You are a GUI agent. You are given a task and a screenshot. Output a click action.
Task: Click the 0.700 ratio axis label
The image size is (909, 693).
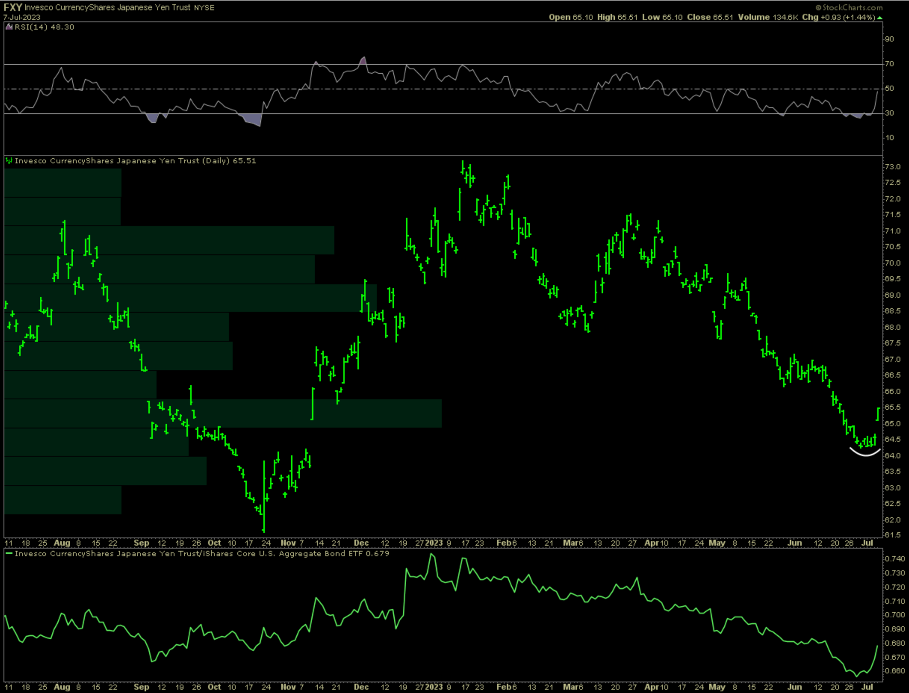(895, 615)
